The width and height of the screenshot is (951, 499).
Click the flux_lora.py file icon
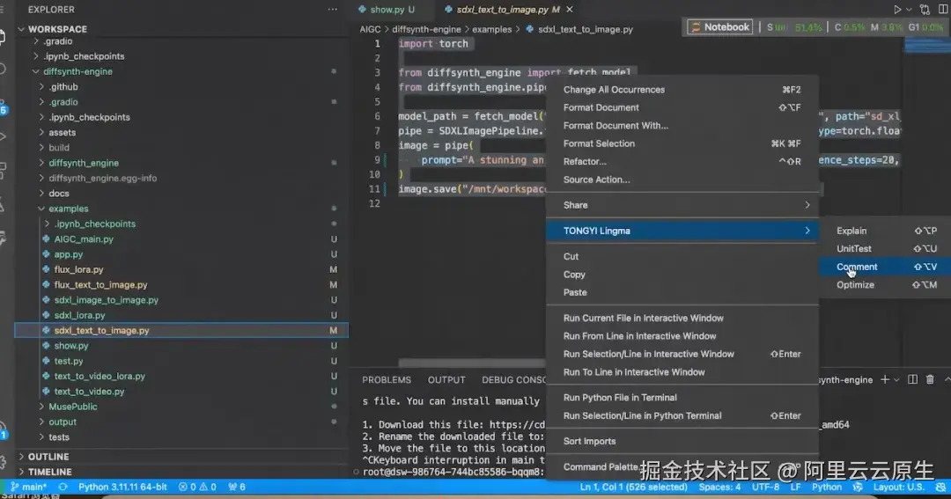click(46, 269)
